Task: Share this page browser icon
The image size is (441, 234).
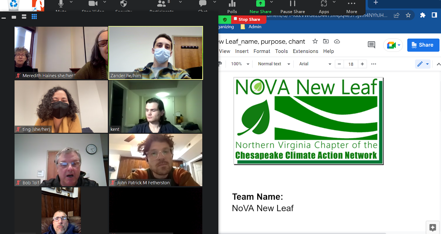Action: 396,15
